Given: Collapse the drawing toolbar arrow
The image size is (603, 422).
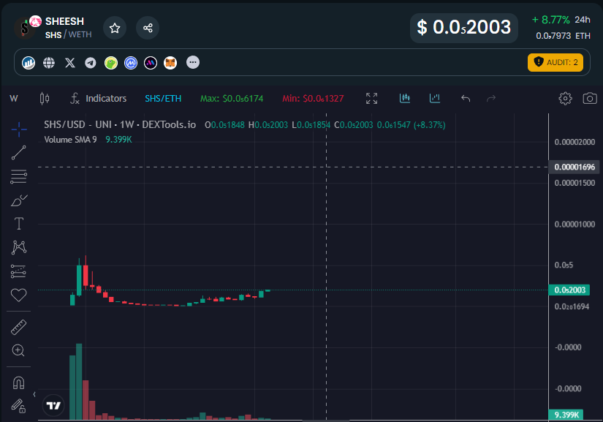Looking at the screenshot, I should click(x=34, y=394).
